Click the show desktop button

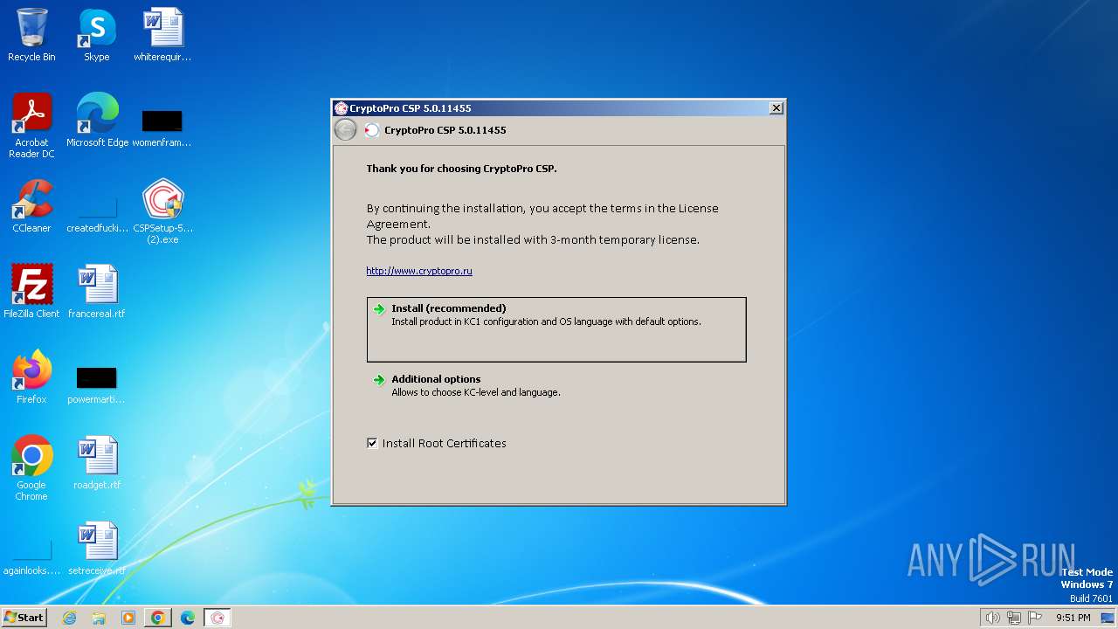pyautogui.click(x=1109, y=618)
